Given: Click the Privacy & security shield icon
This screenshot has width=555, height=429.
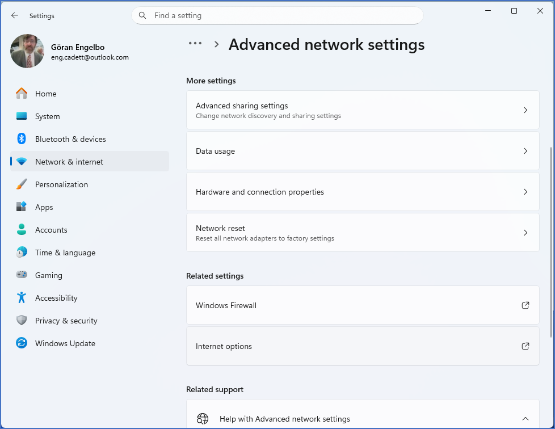Looking at the screenshot, I should pos(20,321).
